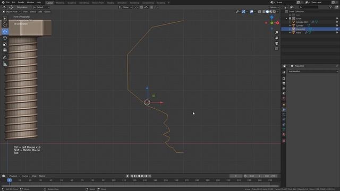This screenshot has width=340, height=191.
Task: Toggle visibility of Cylinder object
Action: [x=337, y=25]
